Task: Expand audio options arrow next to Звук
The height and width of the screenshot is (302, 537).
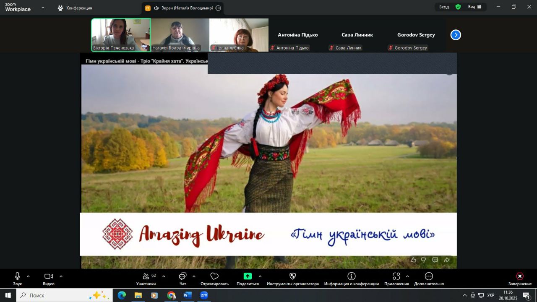Action: [28, 276]
